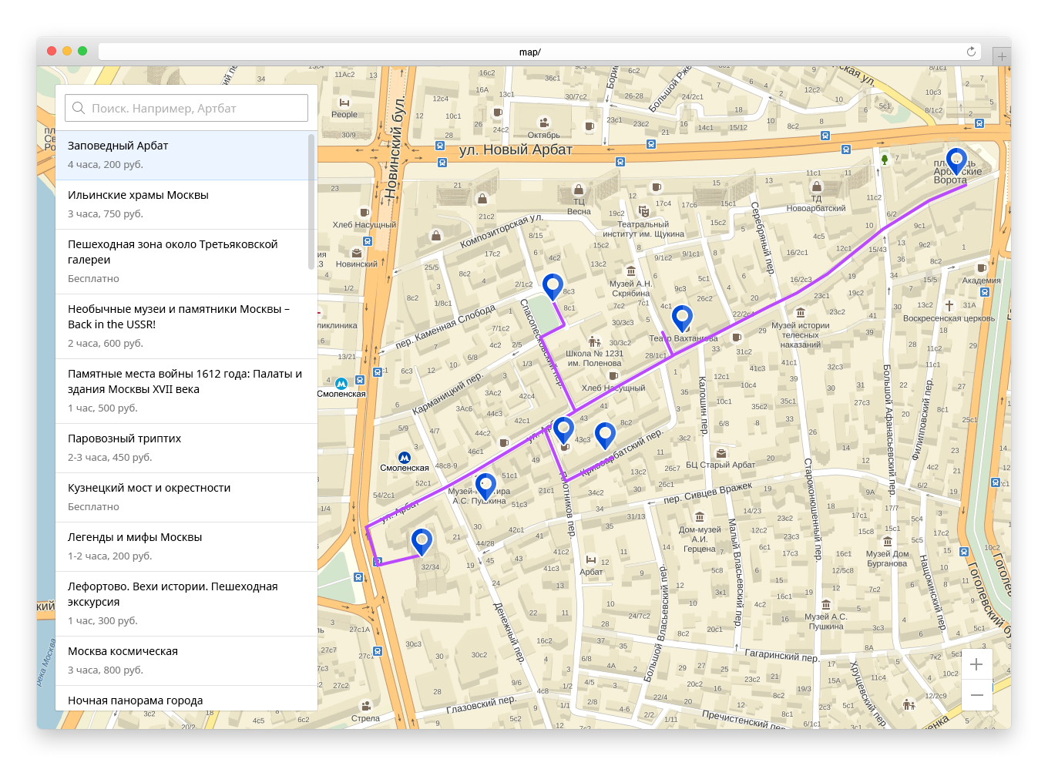This screenshot has height=766, width=1048.
Task: Click the People hotel icon
Action: pyautogui.click(x=344, y=102)
